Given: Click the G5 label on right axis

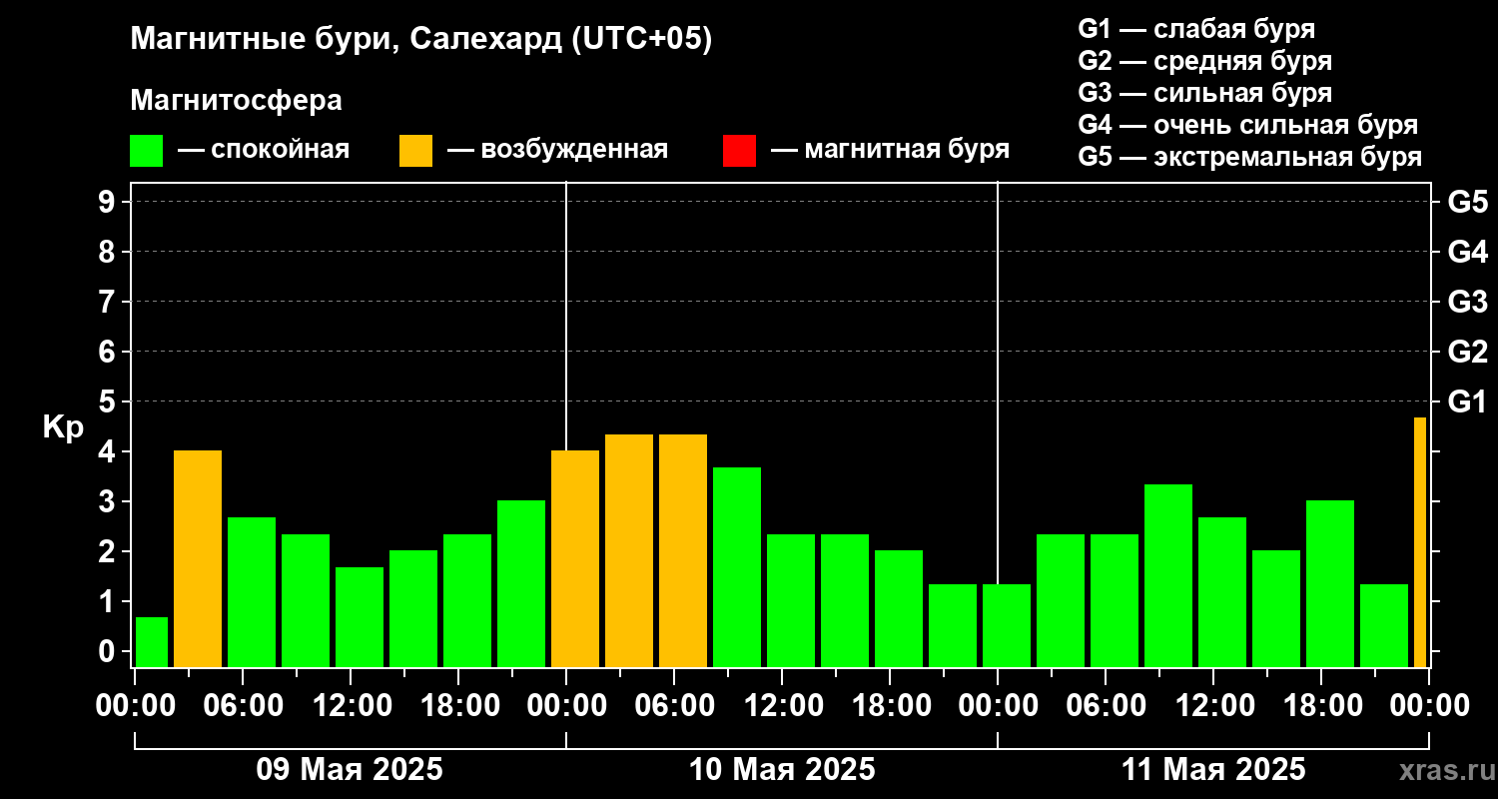Looking at the screenshot, I should [x=1467, y=203].
